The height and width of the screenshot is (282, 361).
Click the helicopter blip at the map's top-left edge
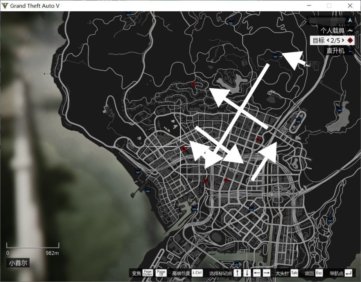click(x=128, y=14)
